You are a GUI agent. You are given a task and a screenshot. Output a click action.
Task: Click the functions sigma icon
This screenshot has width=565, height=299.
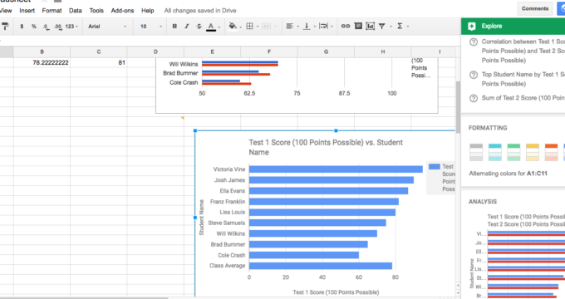pyautogui.click(x=400, y=27)
